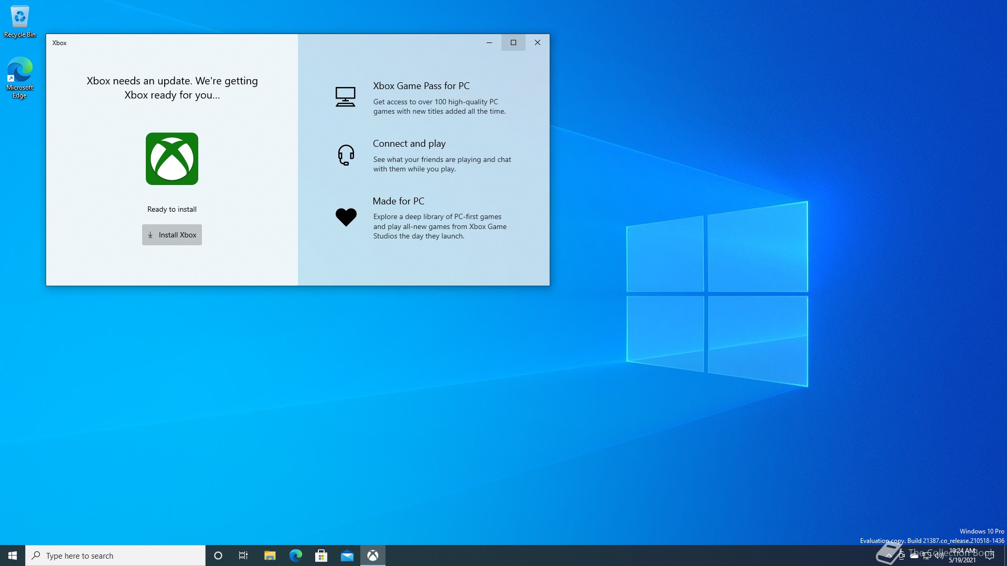This screenshot has width=1007, height=566.
Task: Close the Xbox window
Action: (538, 42)
